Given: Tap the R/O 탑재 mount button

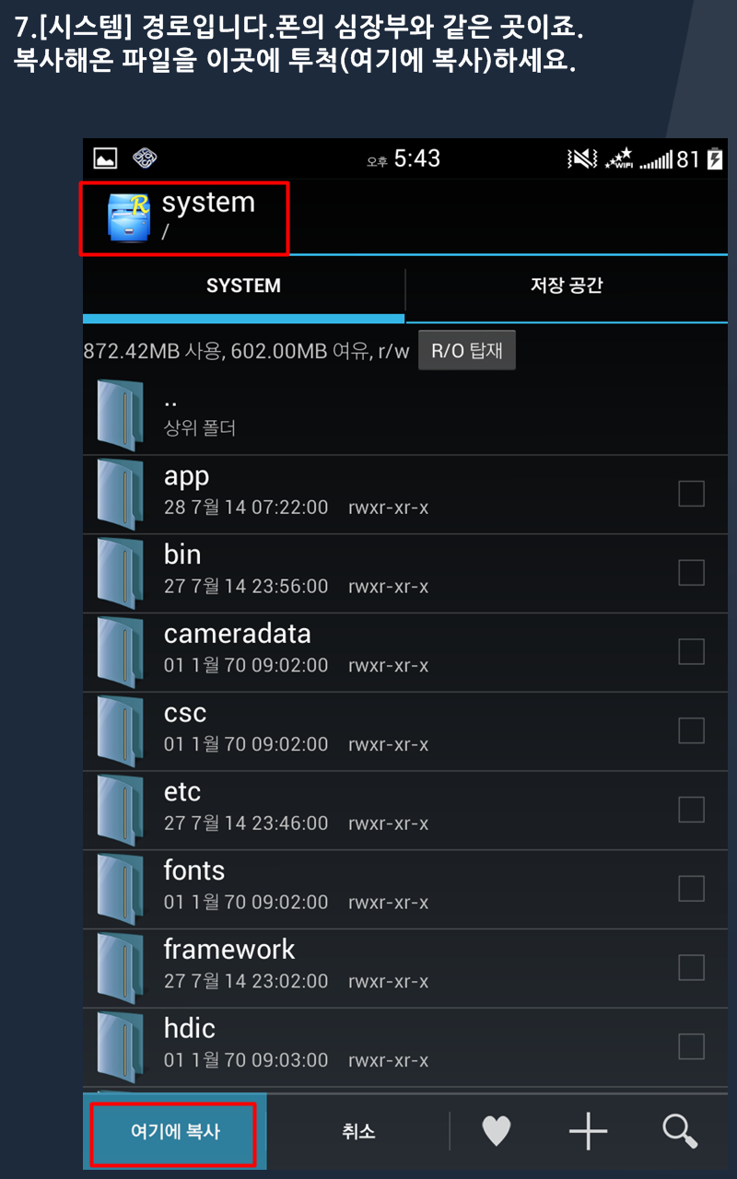Looking at the screenshot, I should coord(467,351).
